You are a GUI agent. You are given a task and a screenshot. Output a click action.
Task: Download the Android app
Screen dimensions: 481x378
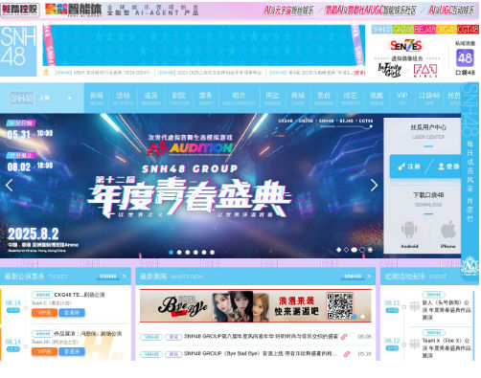pos(409,234)
